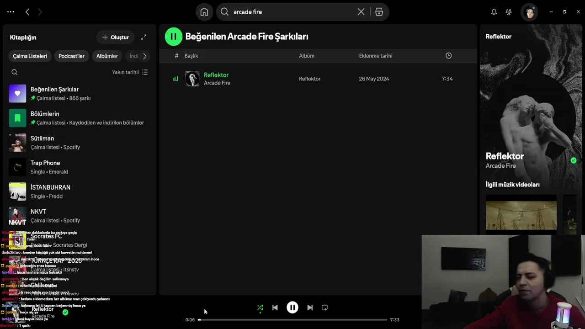The height and width of the screenshot is (329, 585).
Task: Click the Trap Phone cover thumbnail
Action: [x=17, y=167]
